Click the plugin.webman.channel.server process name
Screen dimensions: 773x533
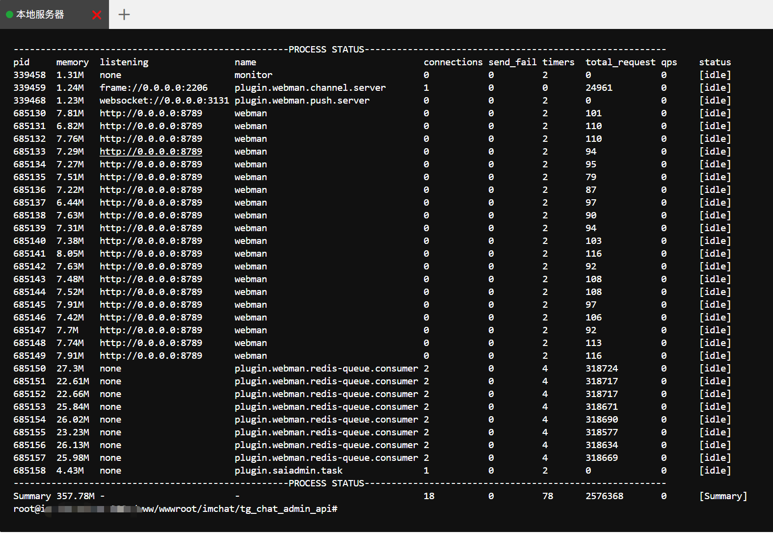tap(310, 88)
